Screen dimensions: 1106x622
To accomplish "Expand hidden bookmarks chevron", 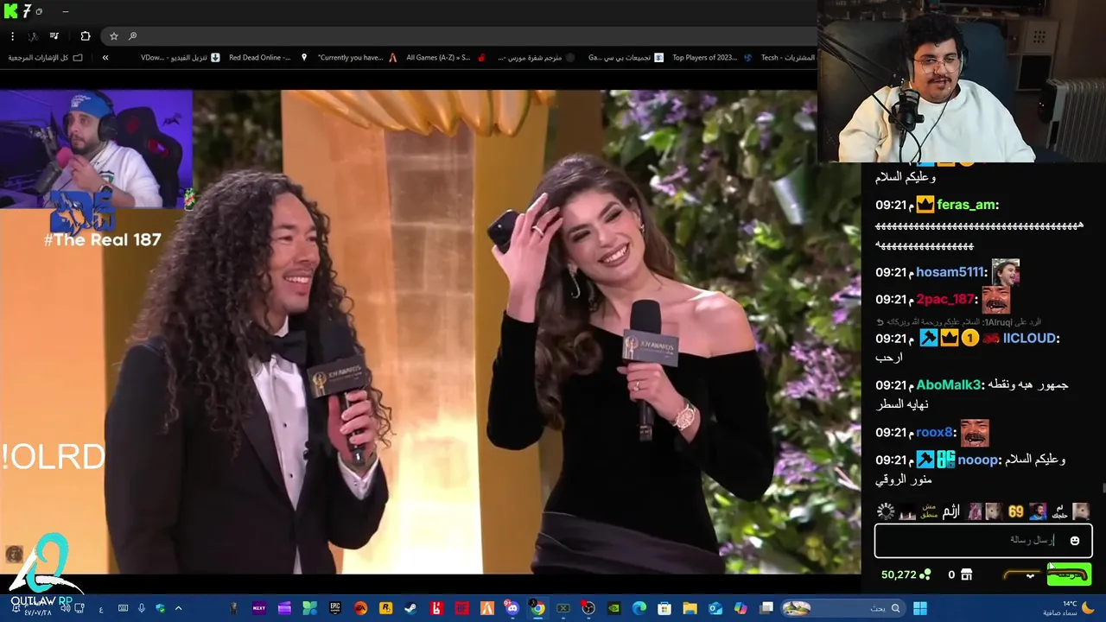I will (105, 58).
